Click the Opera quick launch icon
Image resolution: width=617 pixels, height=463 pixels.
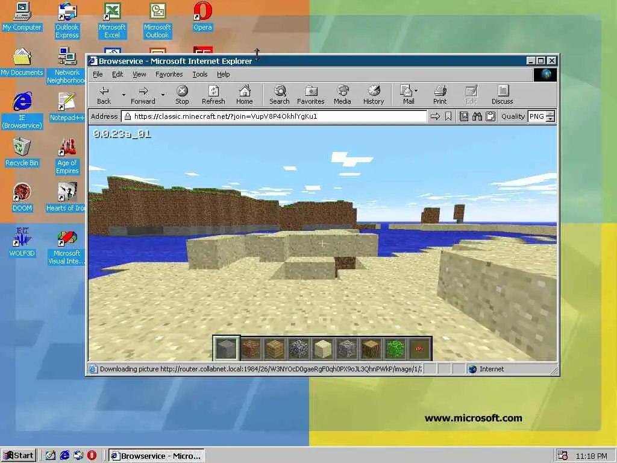tap(92, 456)
